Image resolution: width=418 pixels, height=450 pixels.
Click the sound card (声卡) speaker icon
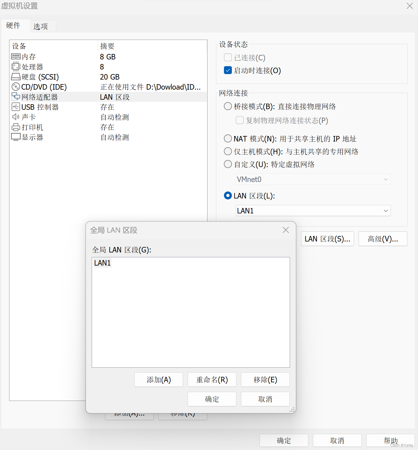(x=16, y=117)
